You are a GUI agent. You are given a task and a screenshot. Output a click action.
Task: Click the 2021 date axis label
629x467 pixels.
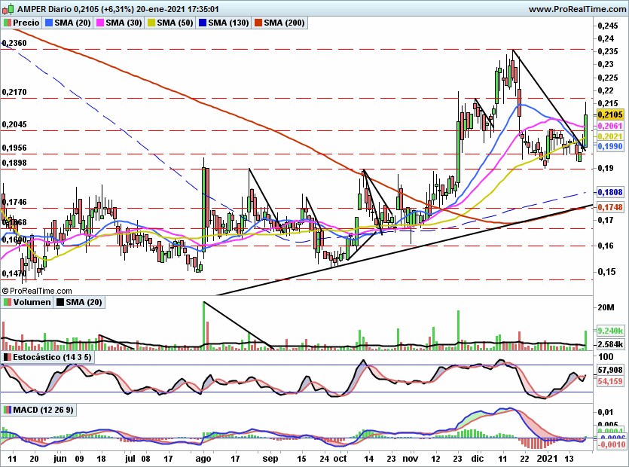(547, 459)
